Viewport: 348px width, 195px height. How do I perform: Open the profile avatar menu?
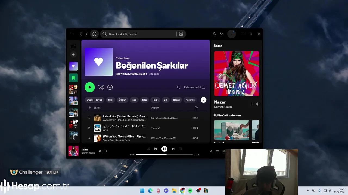(x=232, y=34)
